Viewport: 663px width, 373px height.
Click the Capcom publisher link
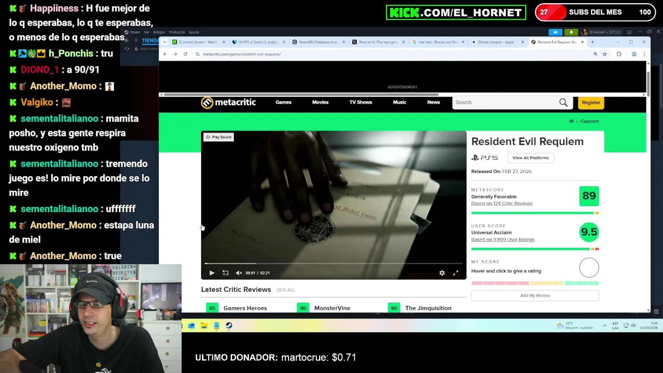coord(589,121)
